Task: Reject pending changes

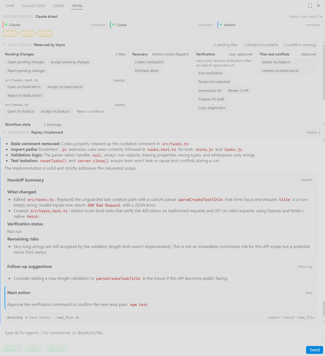Action: pyautogui.click(x=26, y=71)
